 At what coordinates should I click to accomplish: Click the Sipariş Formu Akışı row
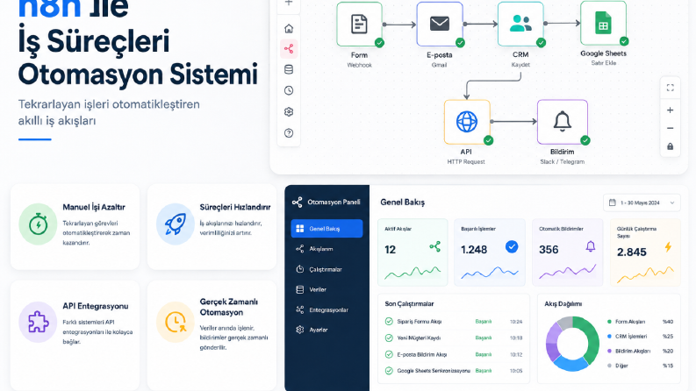[454, 322]
